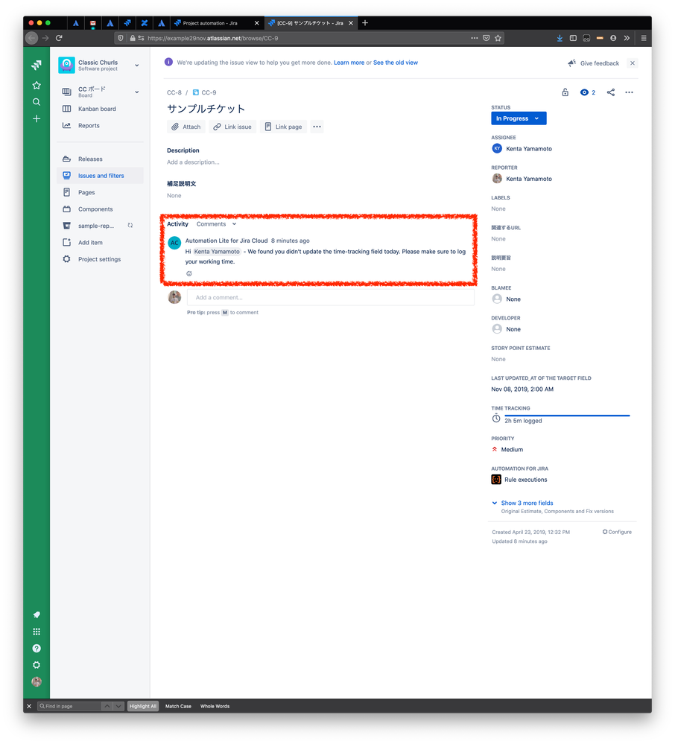Click the create plus icon in sidebar
The width and height of the screenshot is (675, 744).
[x=36, y=118]
